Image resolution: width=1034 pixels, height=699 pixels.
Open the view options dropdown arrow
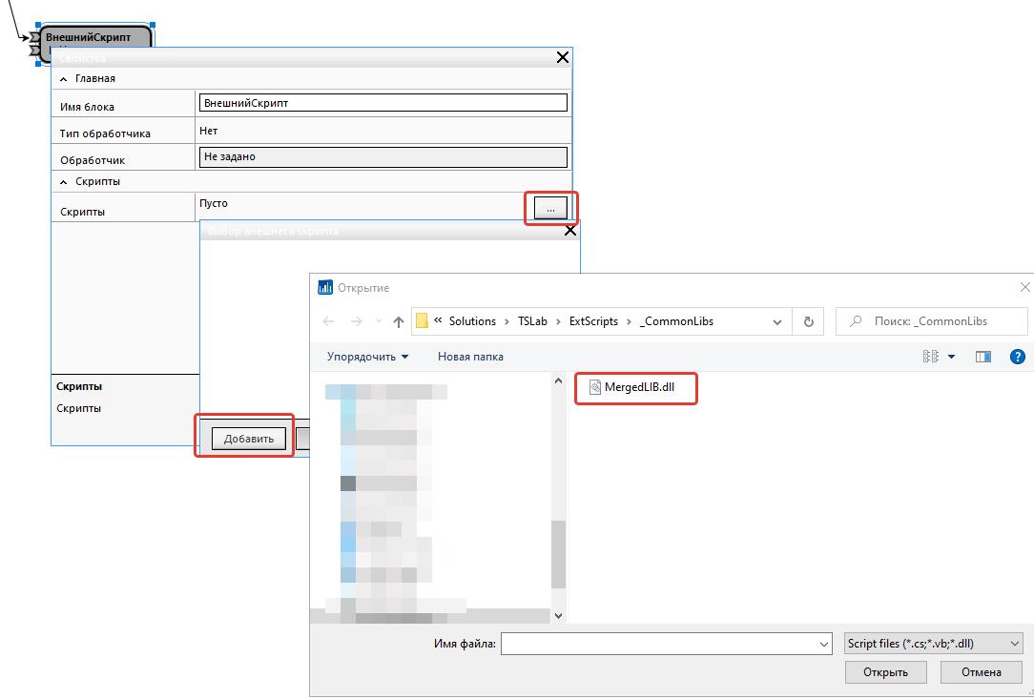coord(952,357)
